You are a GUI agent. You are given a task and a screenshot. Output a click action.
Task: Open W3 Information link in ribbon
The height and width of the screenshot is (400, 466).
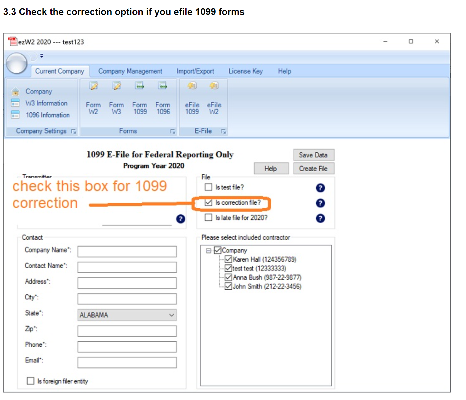46,103
